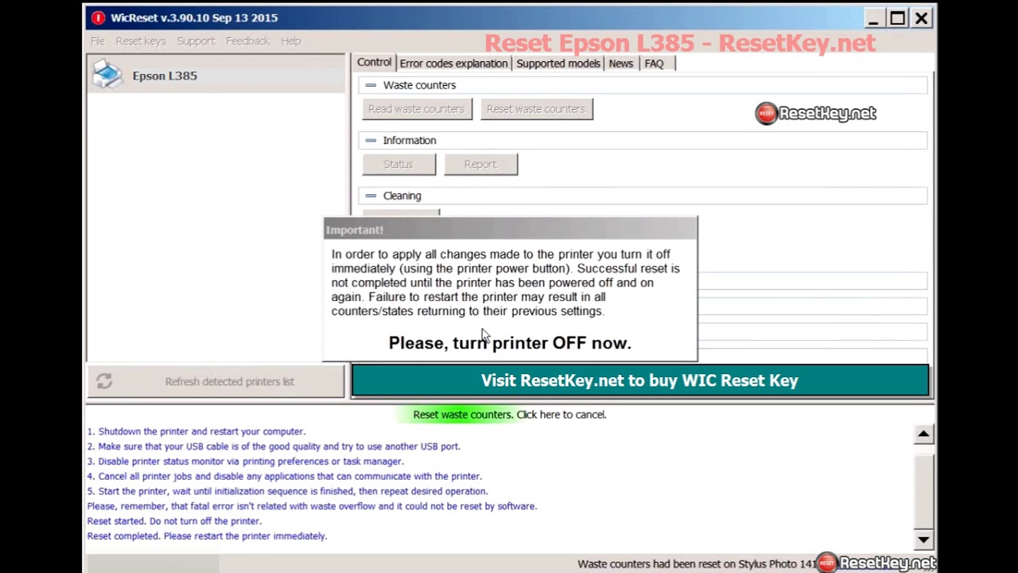Click the Important! dialog header
This screenshot has width=1018, height=573.
pyautogui.click(x=510, y=229)
